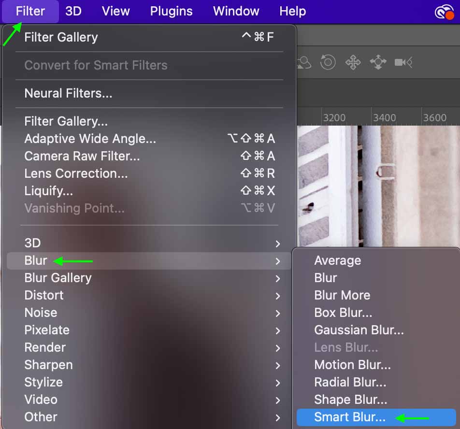
Task: Apply Blur More
Action: click(x=376, y=295)
